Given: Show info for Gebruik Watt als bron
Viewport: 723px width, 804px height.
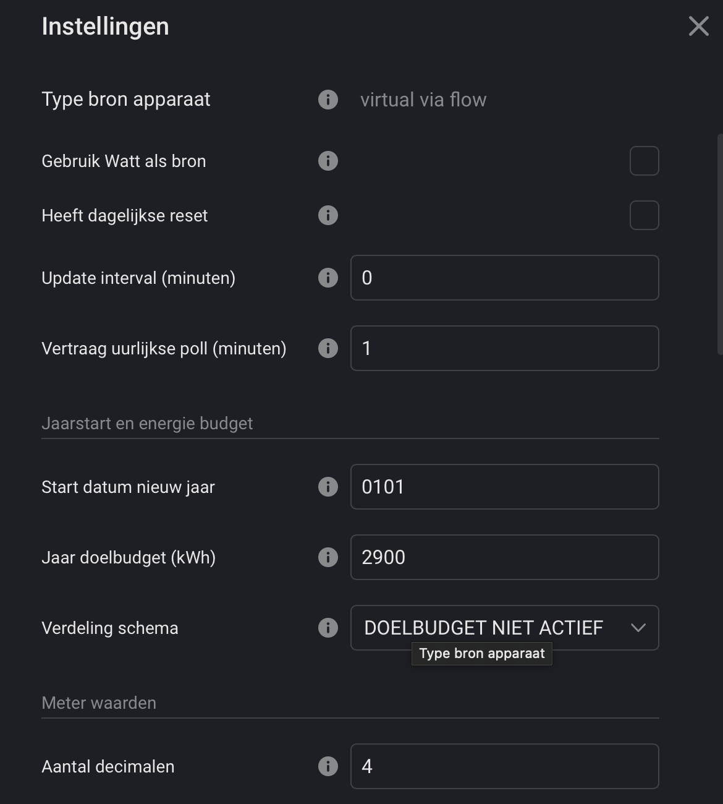Looking at the screenshot, I should click(x=328, y=161).
